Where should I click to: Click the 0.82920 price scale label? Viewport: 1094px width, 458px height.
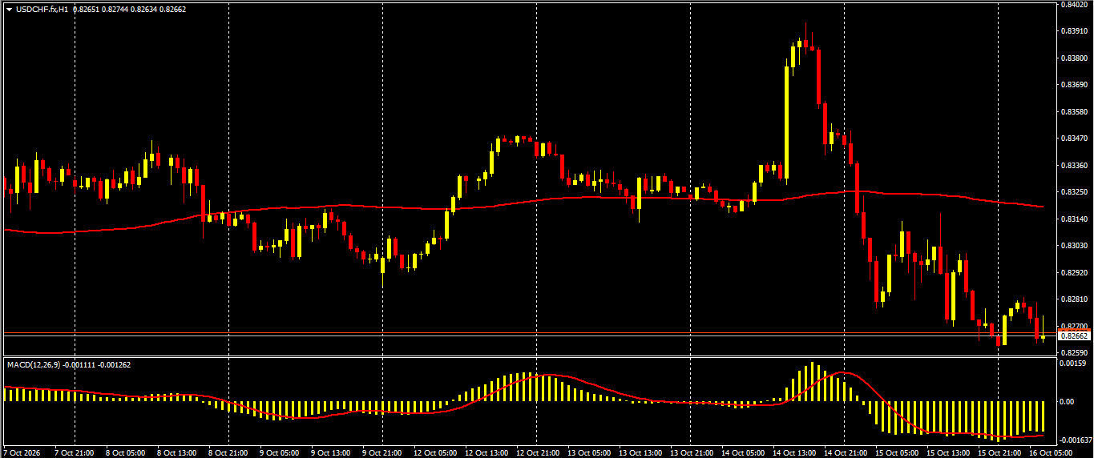1073,272
